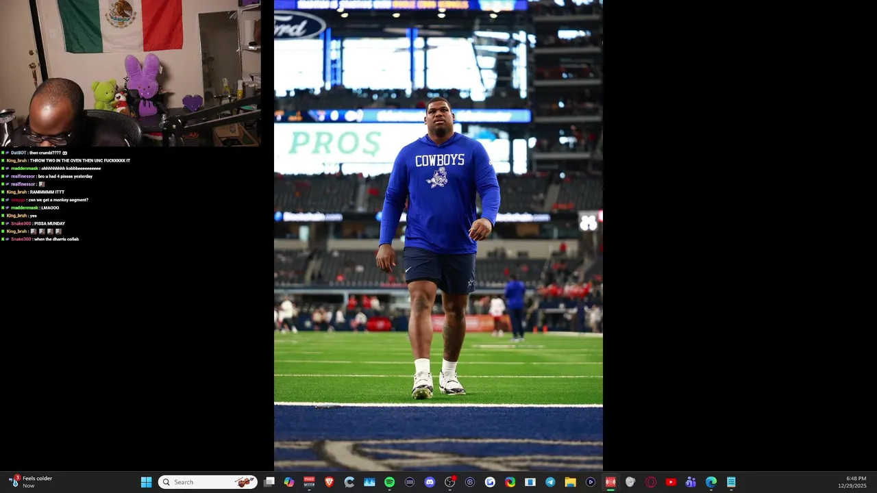Open the blue waveform app icon
This screenshot has width=877, height=493.
(369, 482)
